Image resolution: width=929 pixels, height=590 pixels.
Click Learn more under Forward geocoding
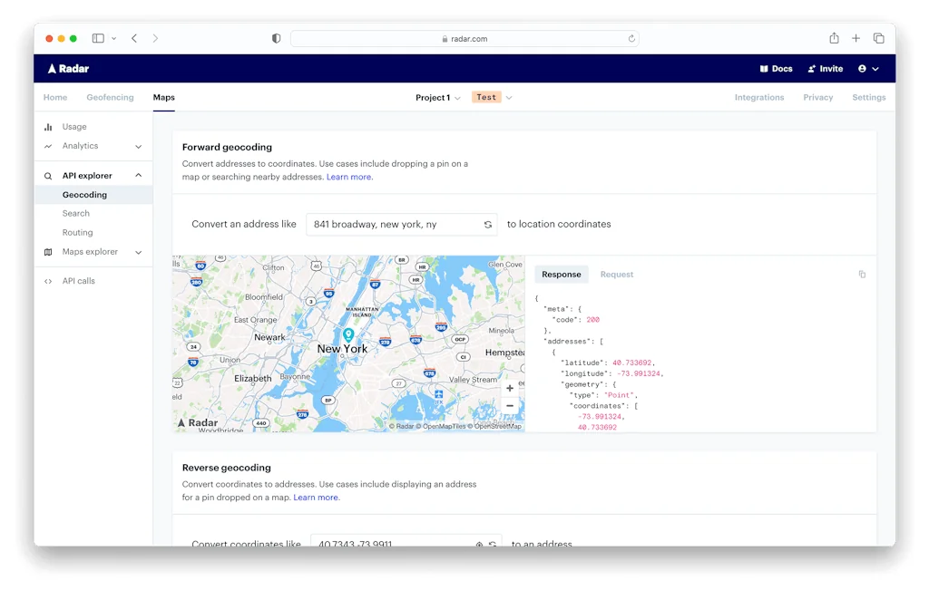(349, 178)
